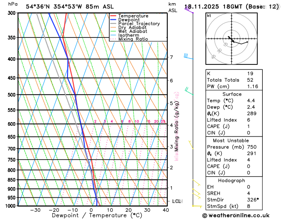The height and width of the screenshot is (219, 283).
Task: Click the Dewpoint / Temperature axis title
Action: pos(97,215)
